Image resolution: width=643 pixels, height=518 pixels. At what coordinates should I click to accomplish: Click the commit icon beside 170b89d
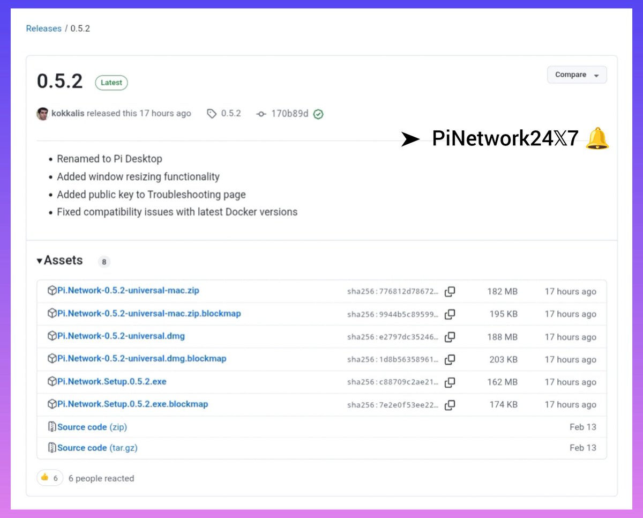pyautogui.click(x=261, y=114)
